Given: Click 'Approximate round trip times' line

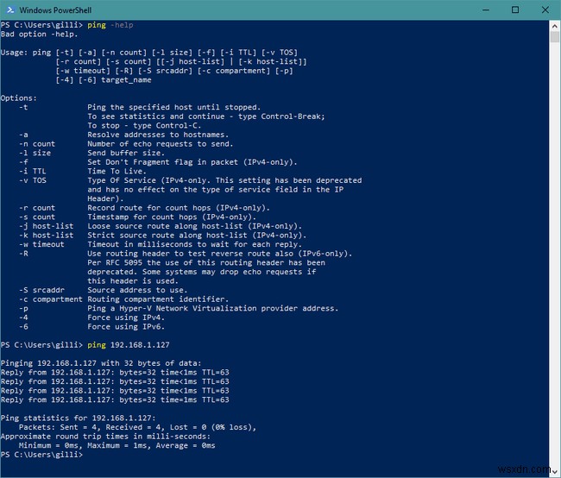Looking at the screenshot, I should [x=105, y=437].
